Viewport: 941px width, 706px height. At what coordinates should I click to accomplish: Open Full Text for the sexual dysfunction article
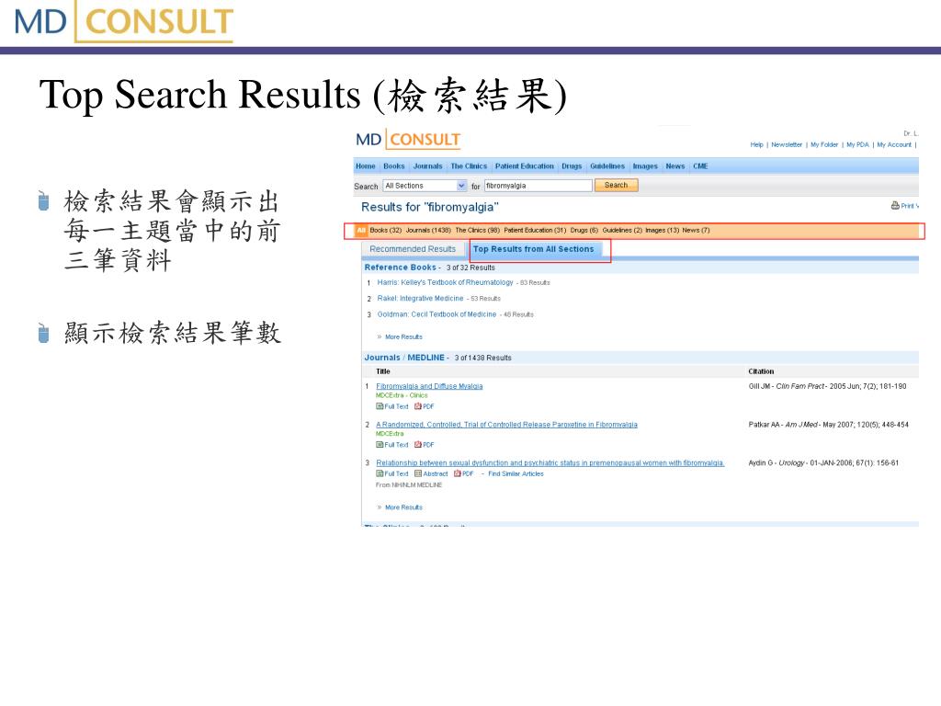click(391, 473)
